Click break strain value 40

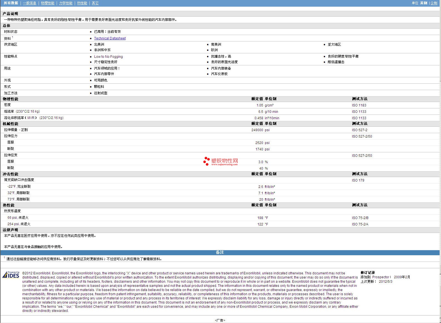pos(261,168)
